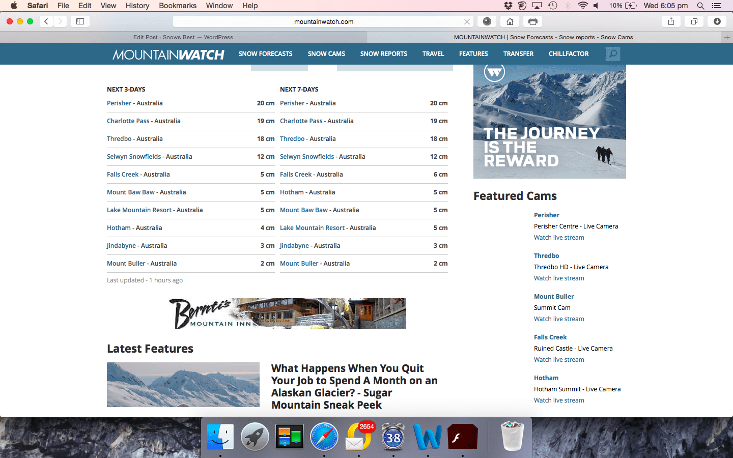Screen dimensions: 733x458
Task: Show all tabs overview icon
Action: pos(694,21)
